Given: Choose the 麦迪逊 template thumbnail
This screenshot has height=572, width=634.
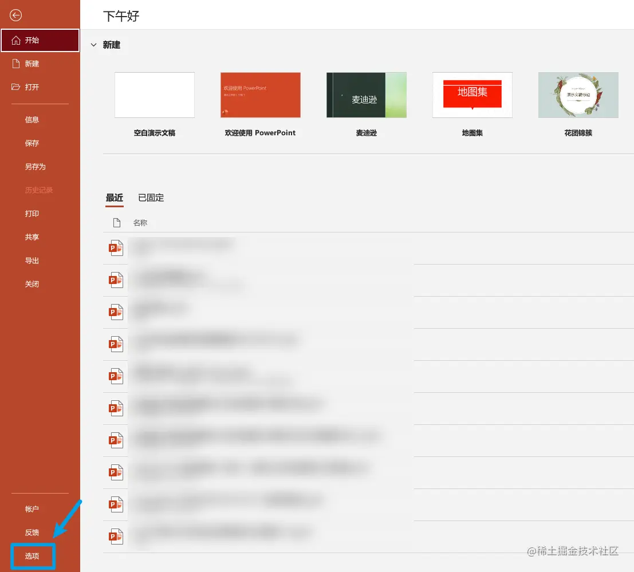Looking at the screenshot, I should click(x=367, y=95).
